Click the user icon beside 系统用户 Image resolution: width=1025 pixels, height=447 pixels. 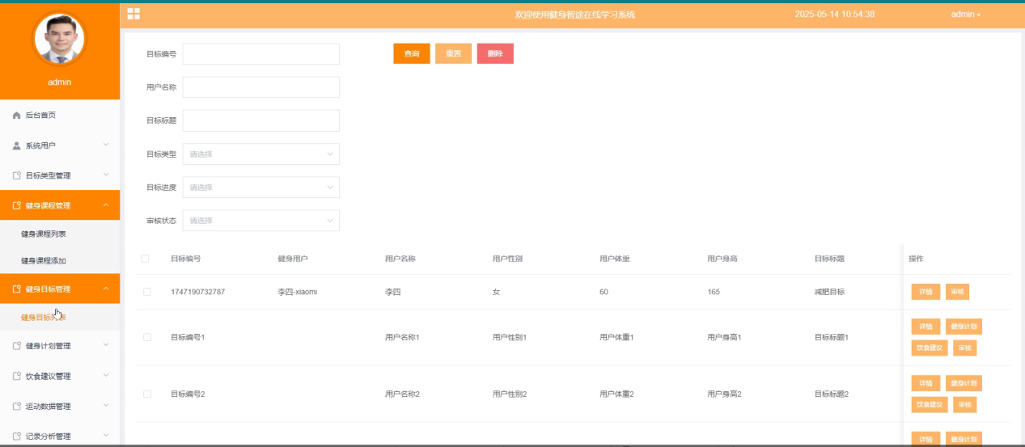[x=16, y=145]
